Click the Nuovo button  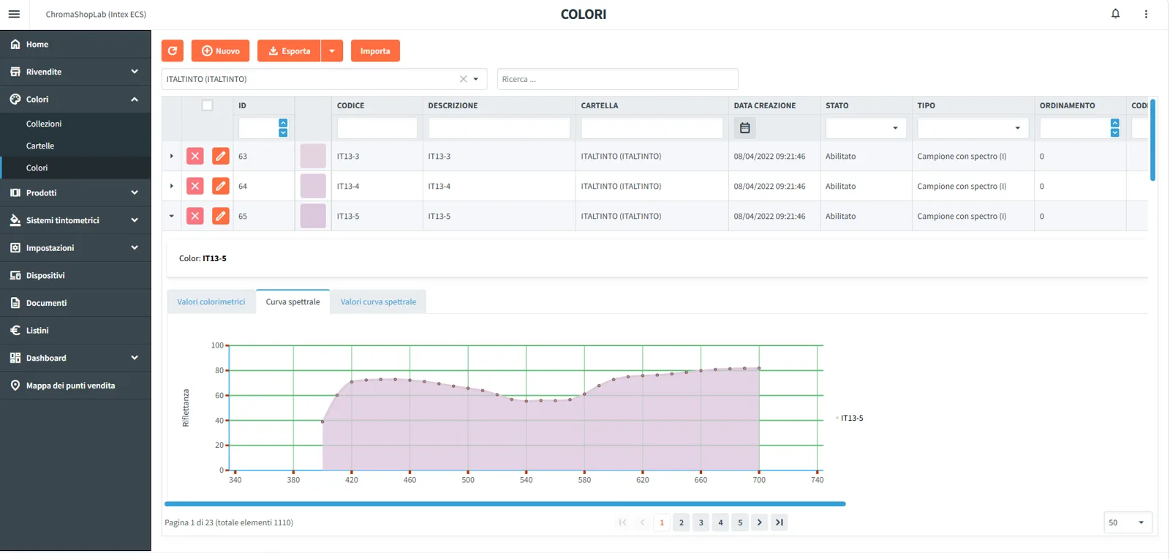220,50
